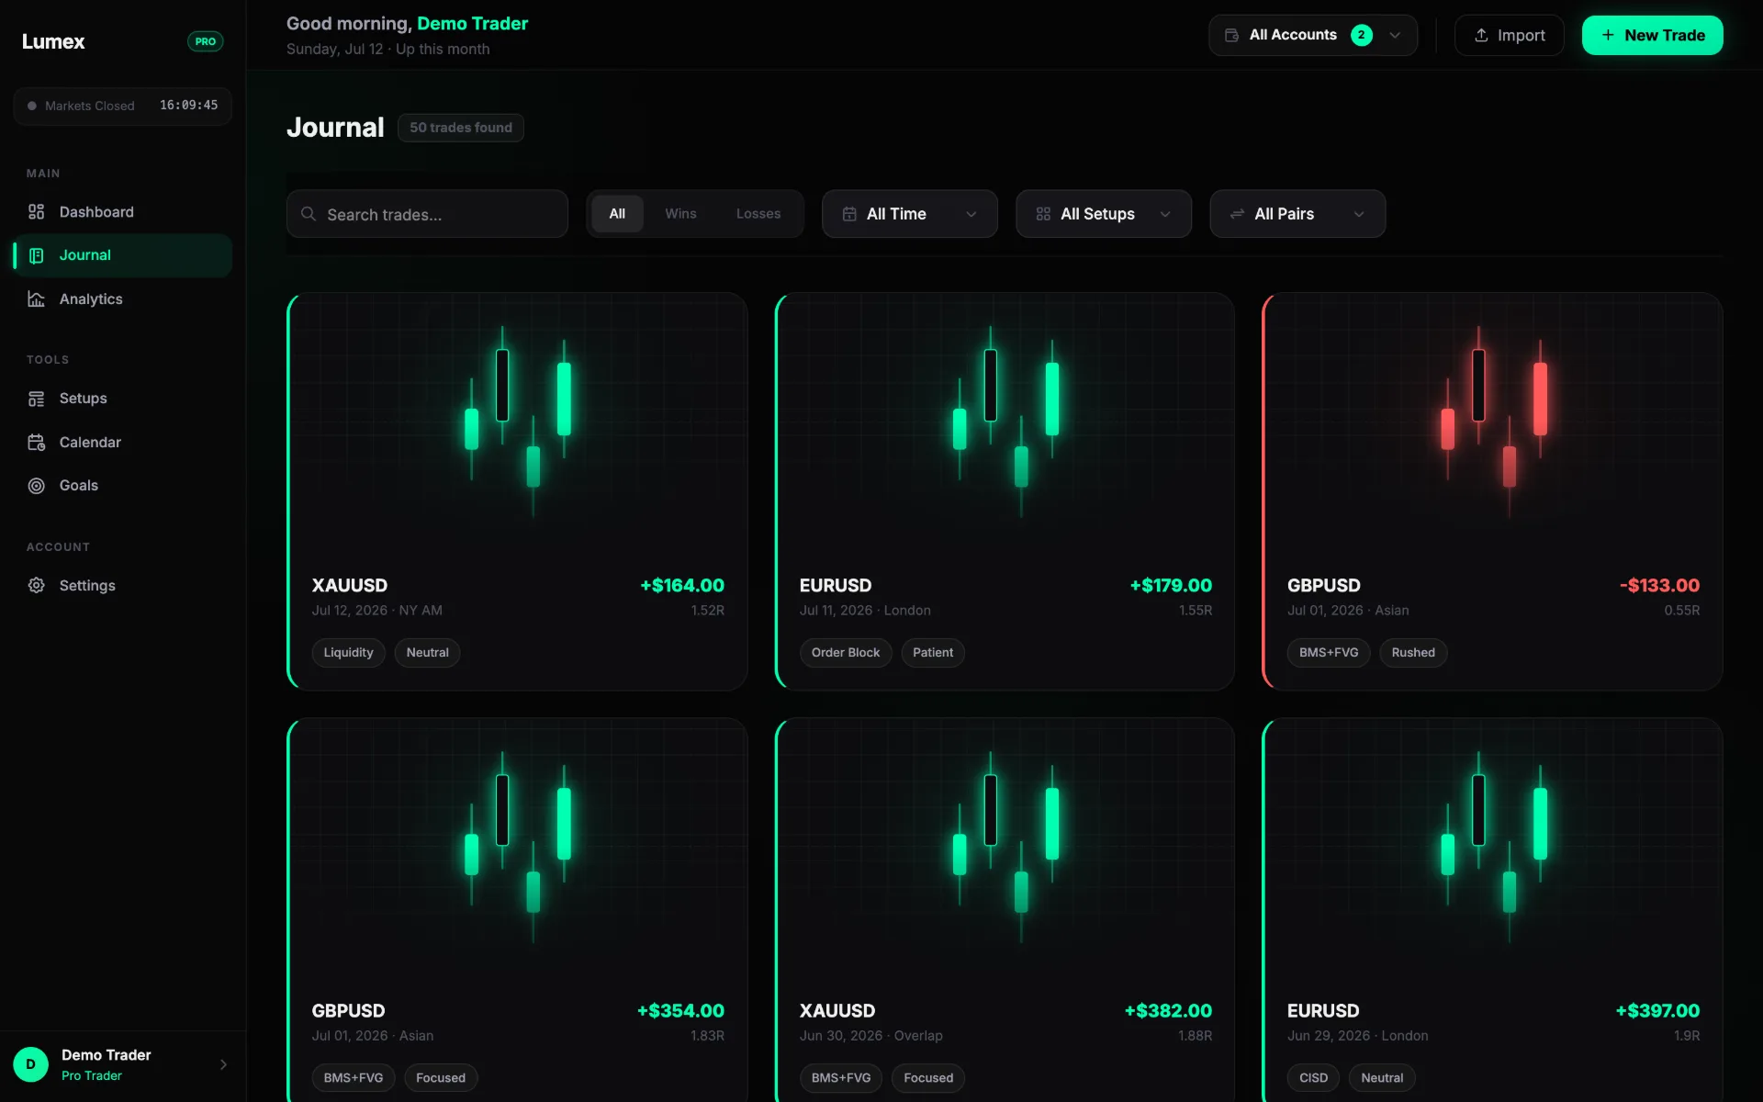Click the Settings gear icon
Screen dimensions: 1763x1102
pyautogui.click(x=36, y=586)
